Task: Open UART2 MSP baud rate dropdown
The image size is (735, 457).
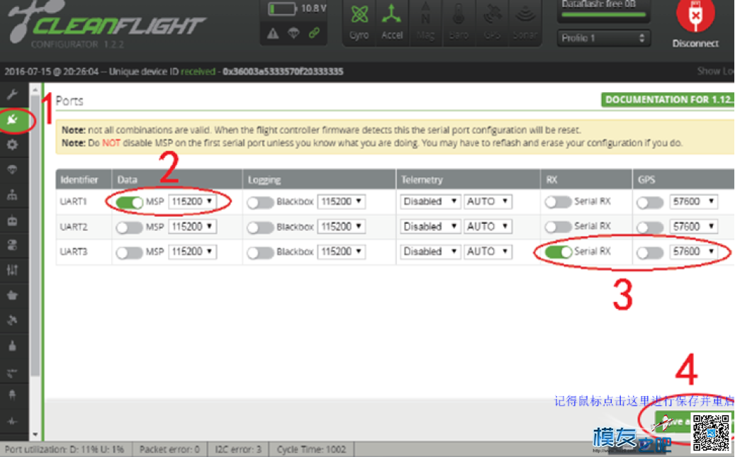Action: point(192,227)
